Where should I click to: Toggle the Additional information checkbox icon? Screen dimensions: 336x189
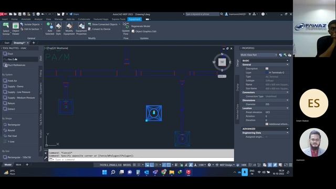267,124
